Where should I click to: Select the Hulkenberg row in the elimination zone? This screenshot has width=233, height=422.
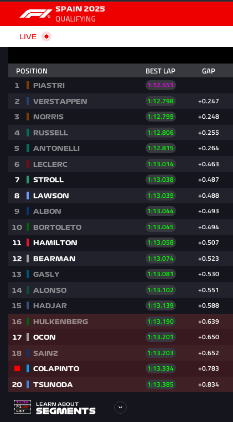tap(121, 321)
